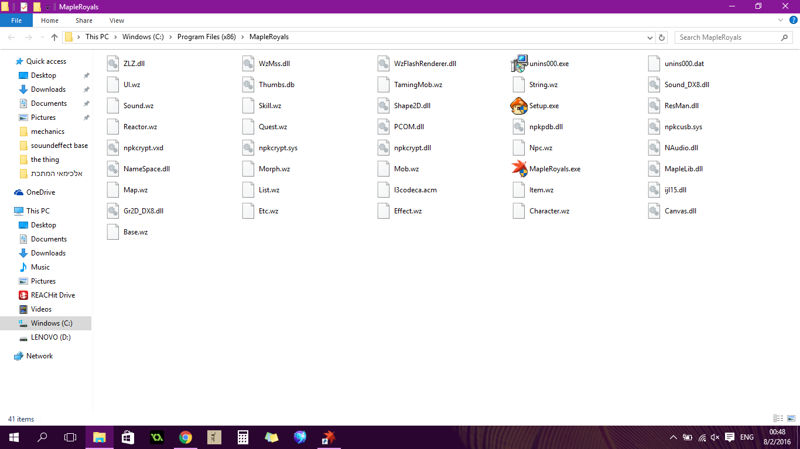Open the MapleRoyals.exe application icon
This screenshot has height=449, width=800.
point(519,169)
